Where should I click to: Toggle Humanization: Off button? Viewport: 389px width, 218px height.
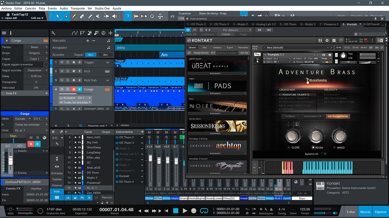pyautogui.click(x=312, y=116)
